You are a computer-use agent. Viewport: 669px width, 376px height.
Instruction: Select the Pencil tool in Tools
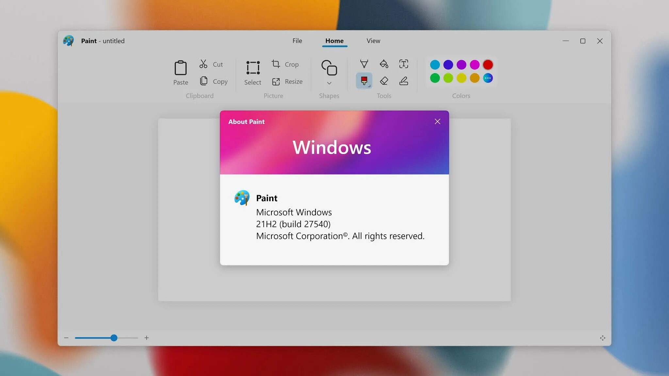coord(364,64)
